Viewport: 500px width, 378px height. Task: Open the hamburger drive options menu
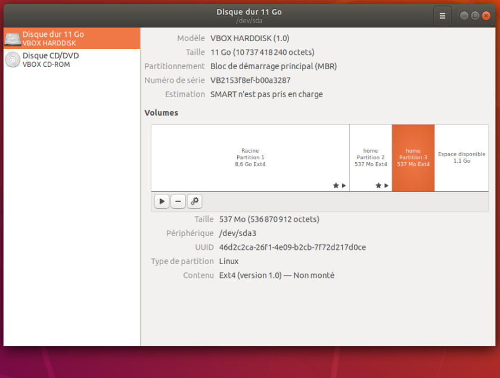442,16
